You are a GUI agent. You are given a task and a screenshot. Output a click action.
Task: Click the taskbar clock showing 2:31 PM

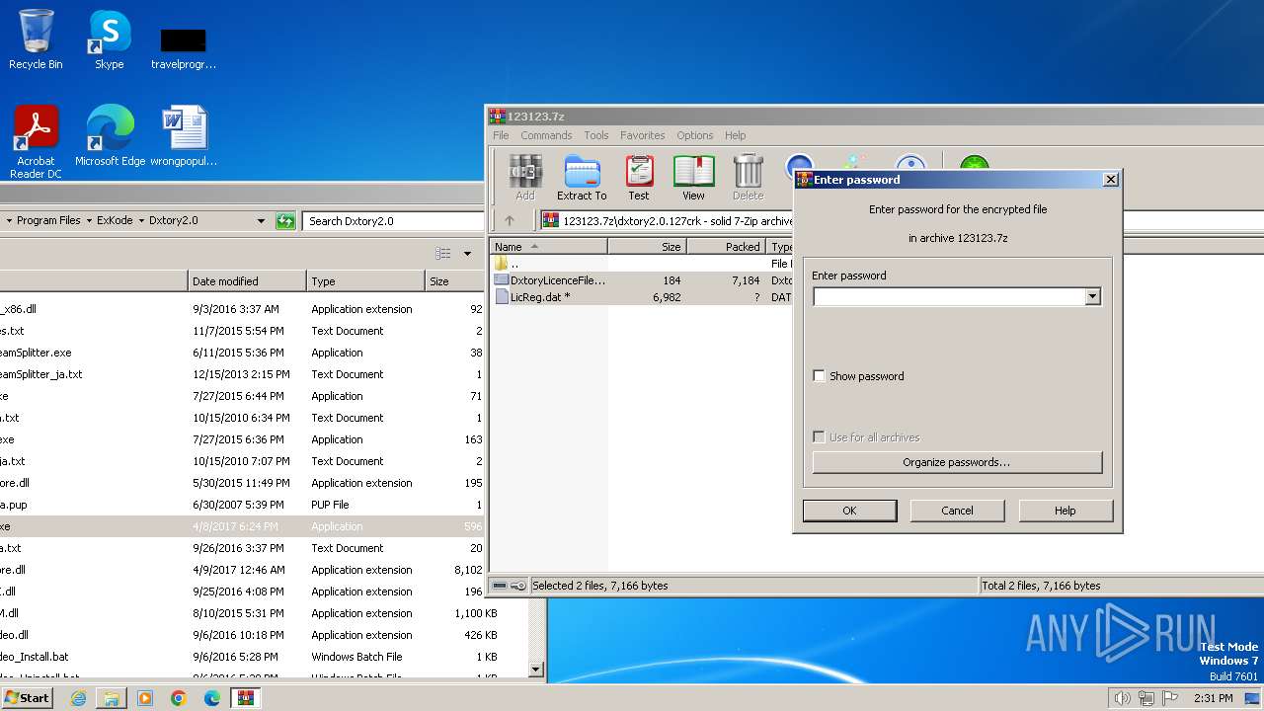pos(1213,698)
